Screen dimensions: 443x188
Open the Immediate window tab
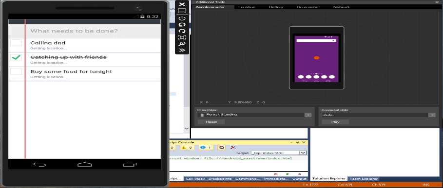click(x=276, y=179)
